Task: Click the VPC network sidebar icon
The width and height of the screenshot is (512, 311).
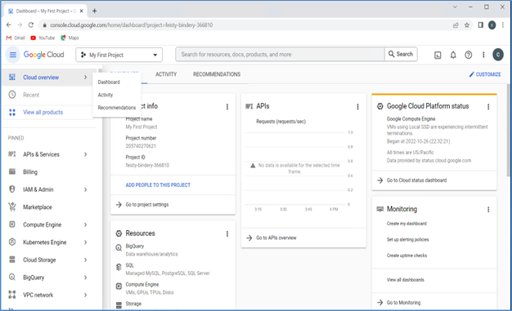Action: click(12, 295)
